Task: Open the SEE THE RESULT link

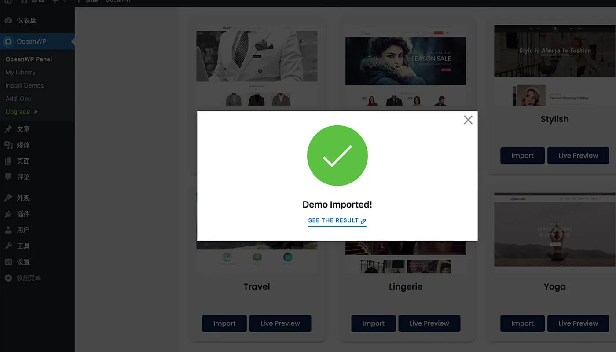Action: coord(337,220)
